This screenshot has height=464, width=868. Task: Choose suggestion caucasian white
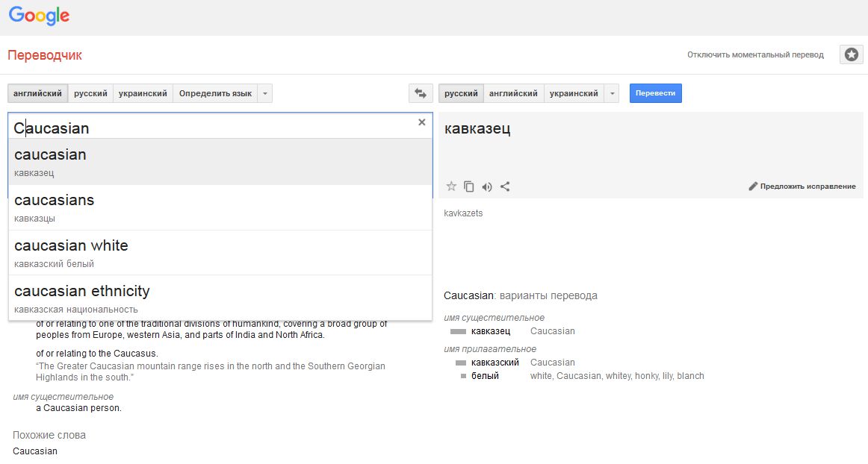[x=220, y=253]
